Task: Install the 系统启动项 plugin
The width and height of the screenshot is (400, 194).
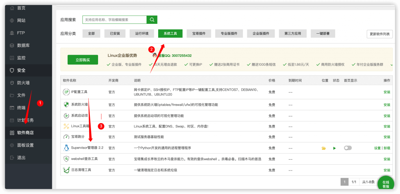Action: (387, 116)
